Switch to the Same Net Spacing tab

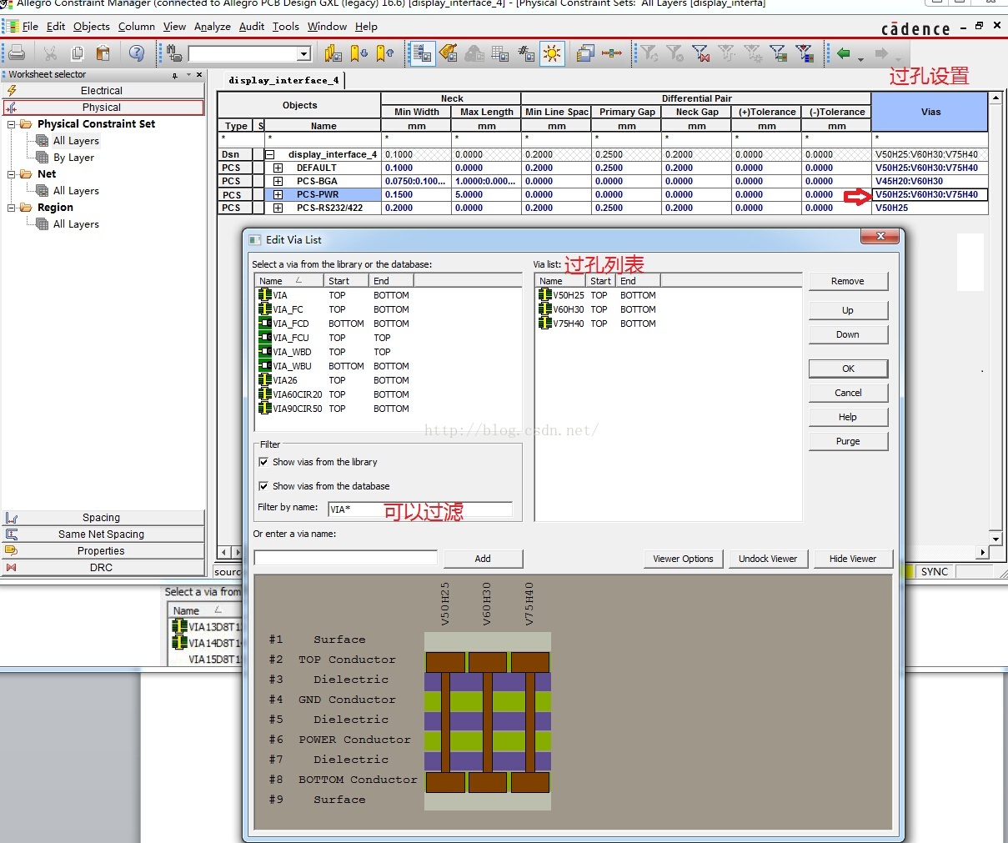tap(103, 534)
